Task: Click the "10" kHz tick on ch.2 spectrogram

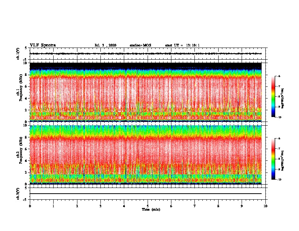Action: point(26,125)
